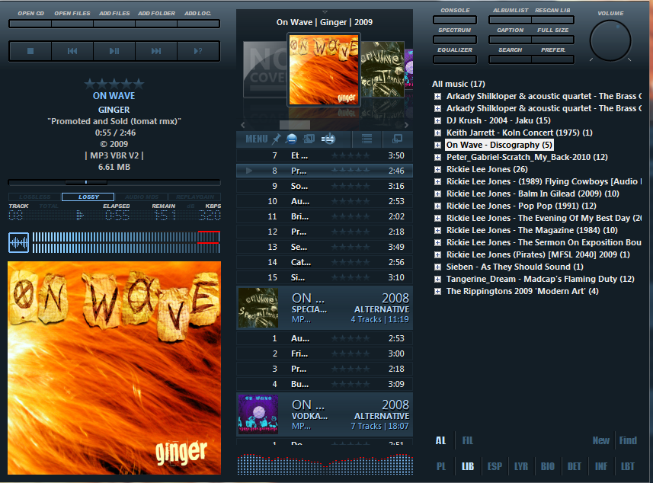Image resolution: width=653 pixels, height=483 pixels.
Task: Switch to the DET tab
Action: pyautogui.click(x=575, y=466)
